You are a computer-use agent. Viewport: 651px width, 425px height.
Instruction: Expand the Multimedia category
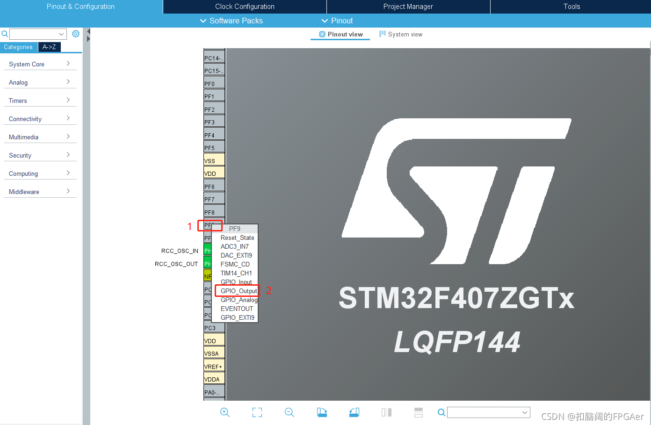click(x=40, y=137)
